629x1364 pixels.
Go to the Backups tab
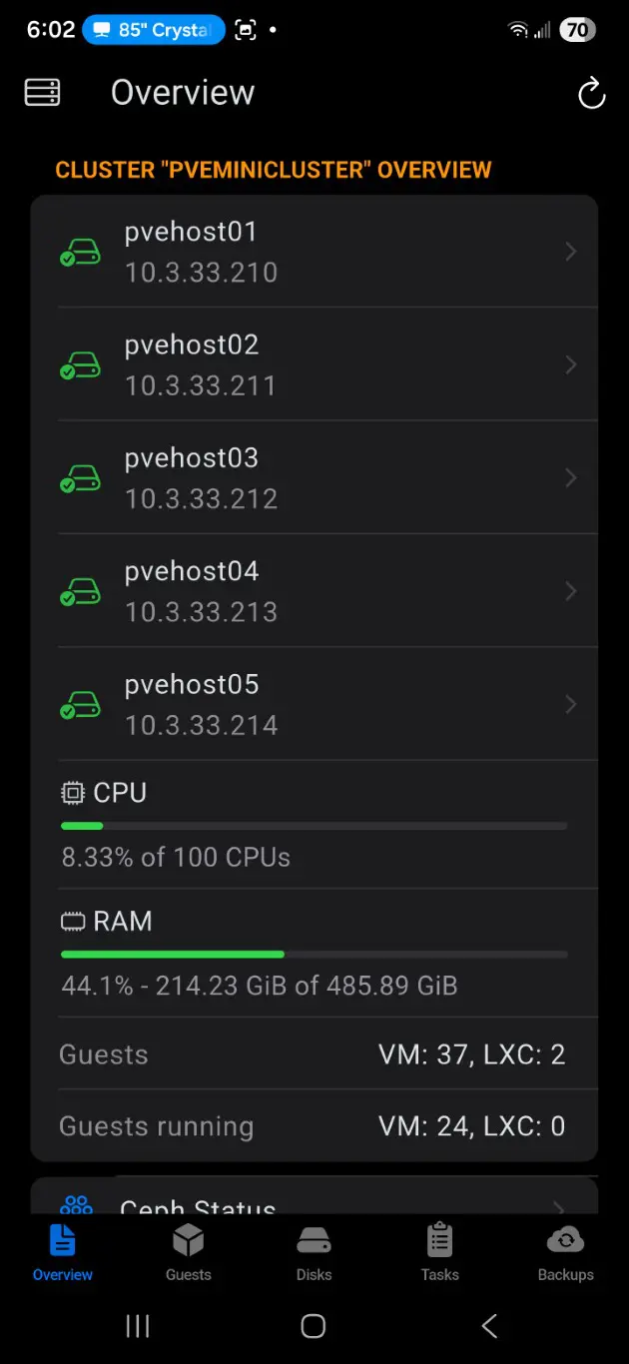tap(565, 1252)
